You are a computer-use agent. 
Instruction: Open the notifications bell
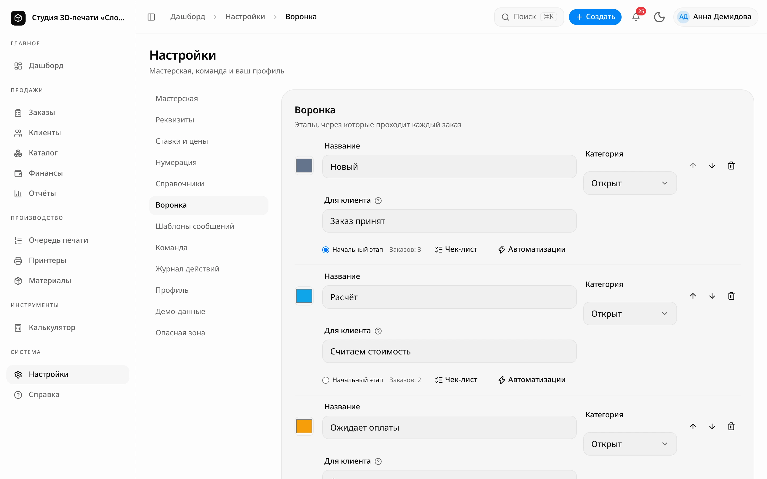coord(636,17)
